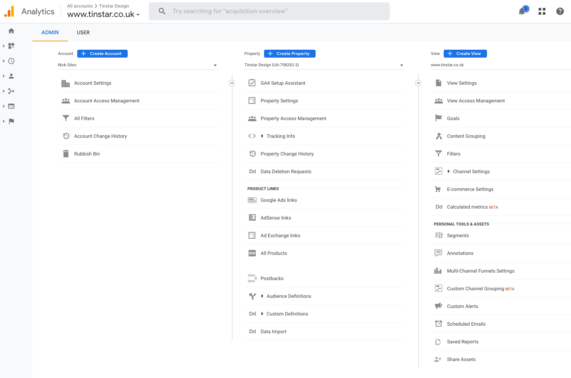Click the arrow between Property and View columns
This screenshot has height=378, width=571.
[x=418, y=83]
